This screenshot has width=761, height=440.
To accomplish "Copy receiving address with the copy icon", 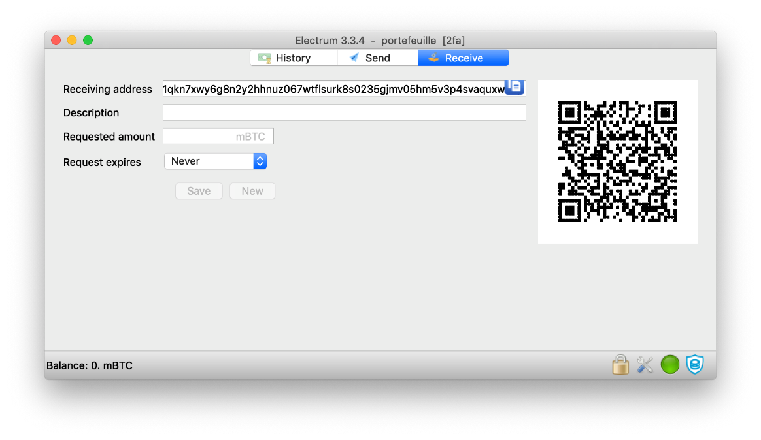I will [515, 88].
